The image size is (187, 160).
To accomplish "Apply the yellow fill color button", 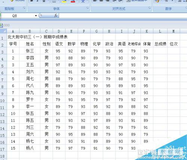I will point(64,1).
